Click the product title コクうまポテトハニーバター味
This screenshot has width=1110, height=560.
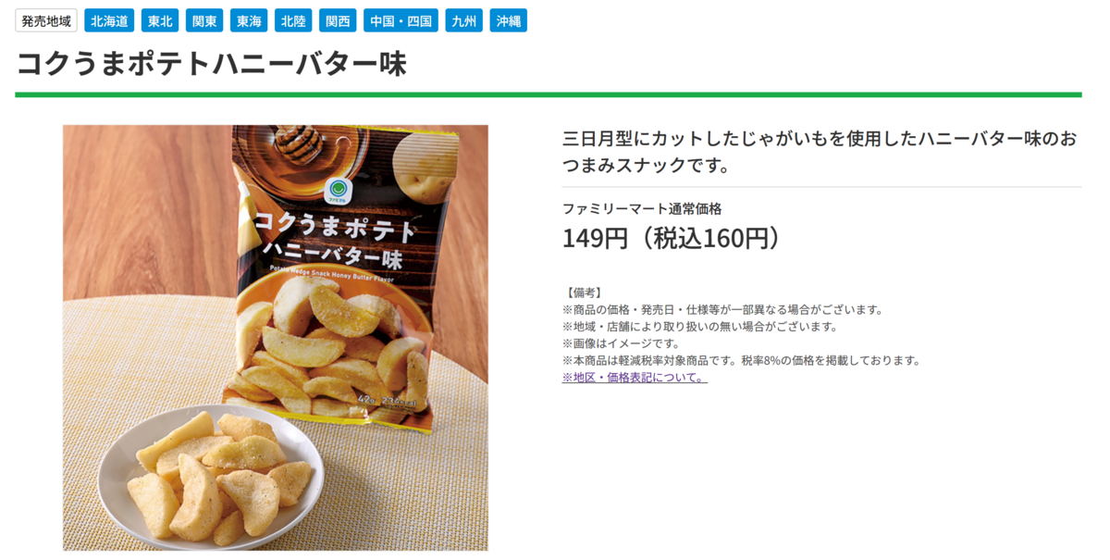[211, 63]
